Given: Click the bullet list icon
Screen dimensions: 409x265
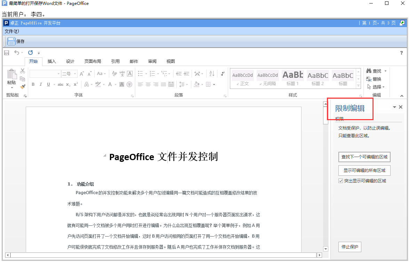Looking at the screenshot, I should 141,74.
